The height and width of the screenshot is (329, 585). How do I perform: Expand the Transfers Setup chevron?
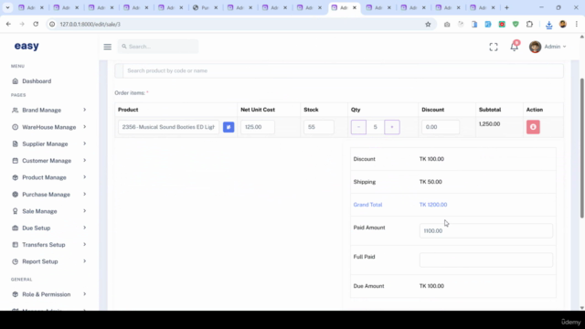[x=85, y=245]
